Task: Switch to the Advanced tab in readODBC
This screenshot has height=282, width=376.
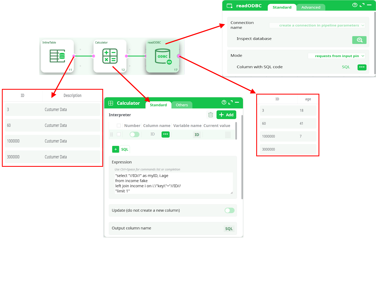Action: pyautogui.click(x=310, y=7)
